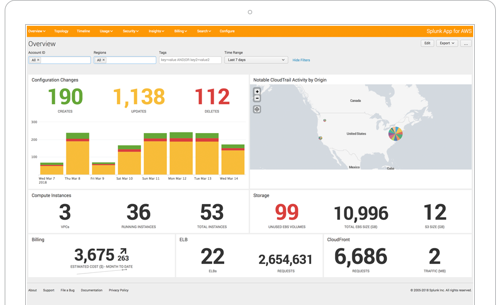Click the 6,686 CloudFront requests value

click(x=361, y=257)
